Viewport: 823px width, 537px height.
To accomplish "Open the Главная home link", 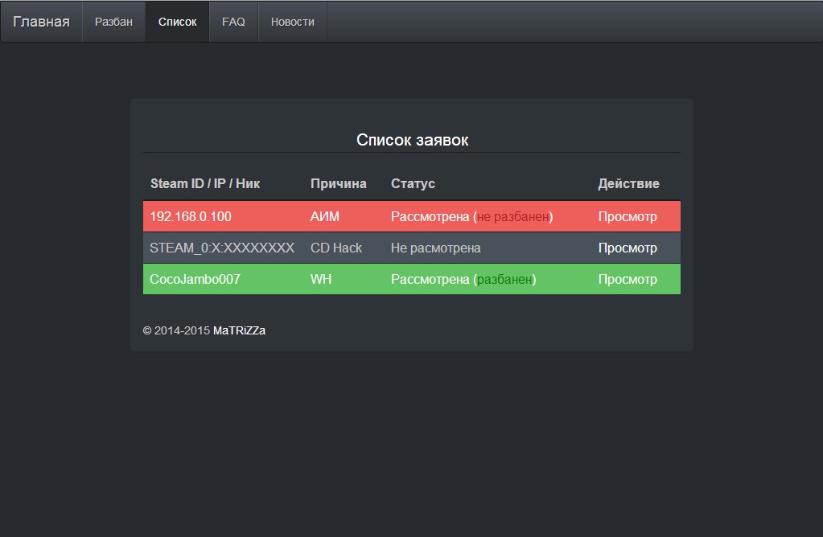I will (x=42, y=22).
